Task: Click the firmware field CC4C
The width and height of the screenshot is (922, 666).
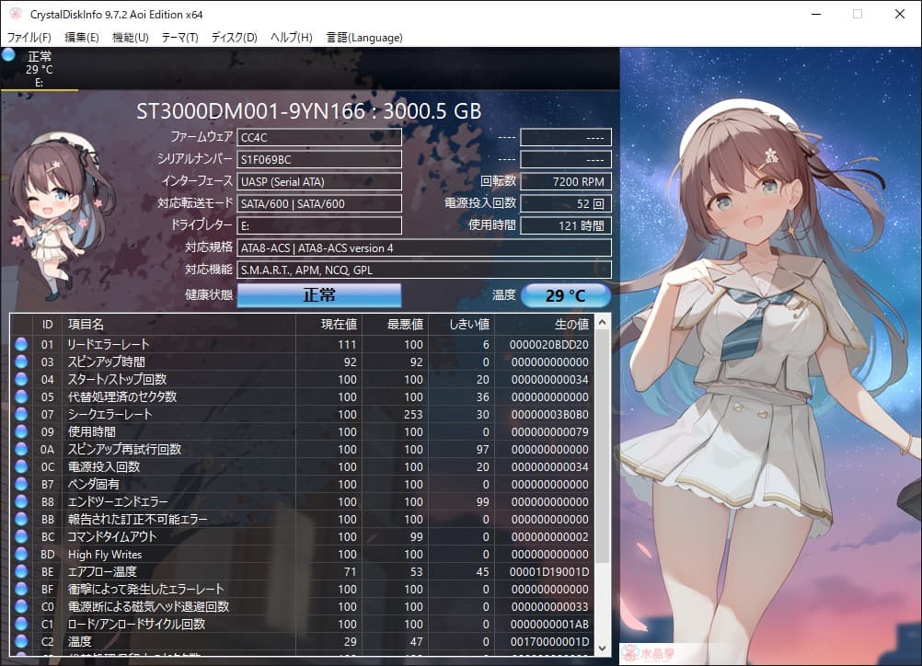Action: point(319,138)
